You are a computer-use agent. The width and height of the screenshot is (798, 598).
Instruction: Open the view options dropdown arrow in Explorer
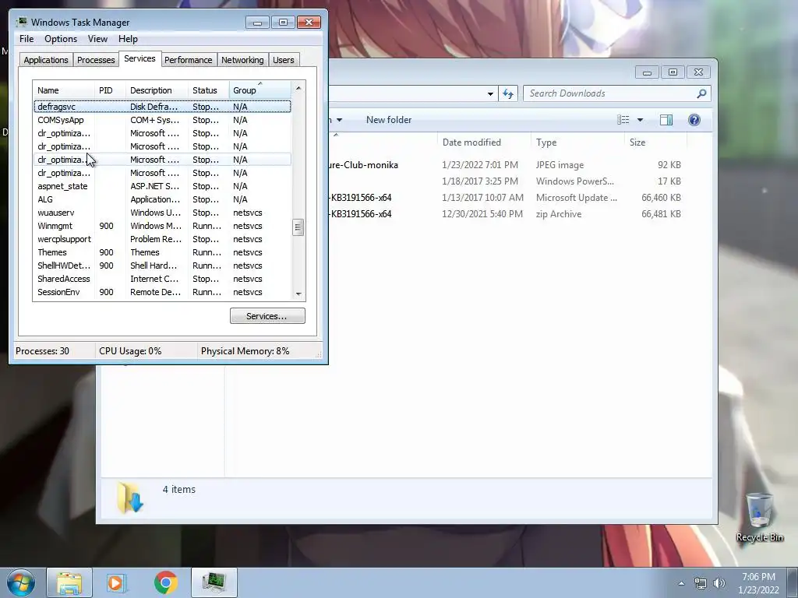(x=641, y=120)
